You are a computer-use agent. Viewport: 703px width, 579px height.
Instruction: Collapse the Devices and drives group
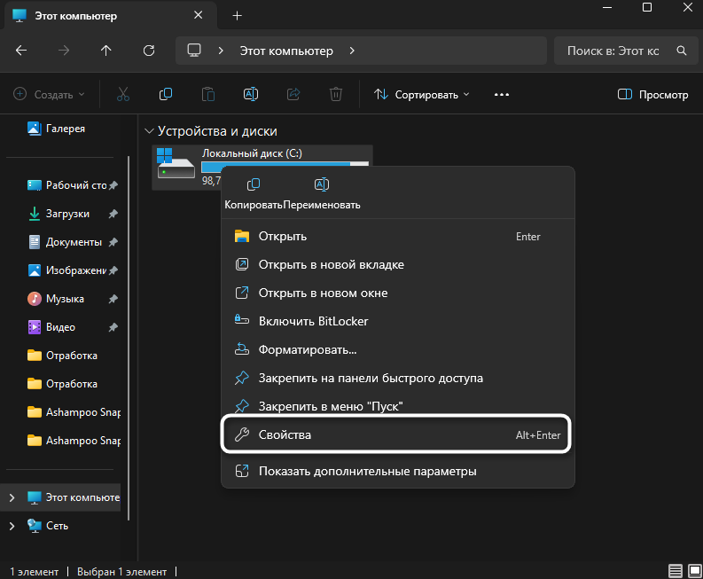[x=149, y=131]
